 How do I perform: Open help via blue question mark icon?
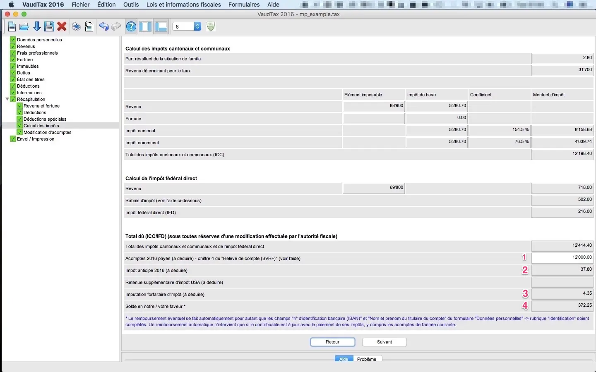pyautogui.click(x=131, y=27)
